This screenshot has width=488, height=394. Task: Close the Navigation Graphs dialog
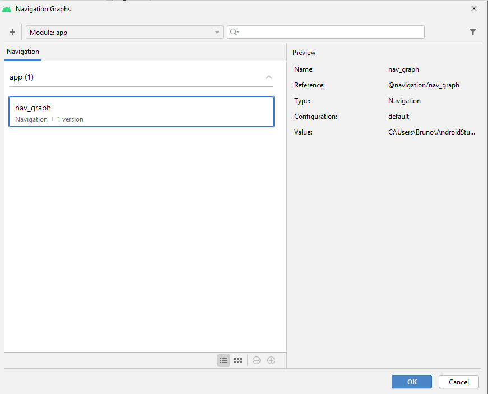click(474, 9)
